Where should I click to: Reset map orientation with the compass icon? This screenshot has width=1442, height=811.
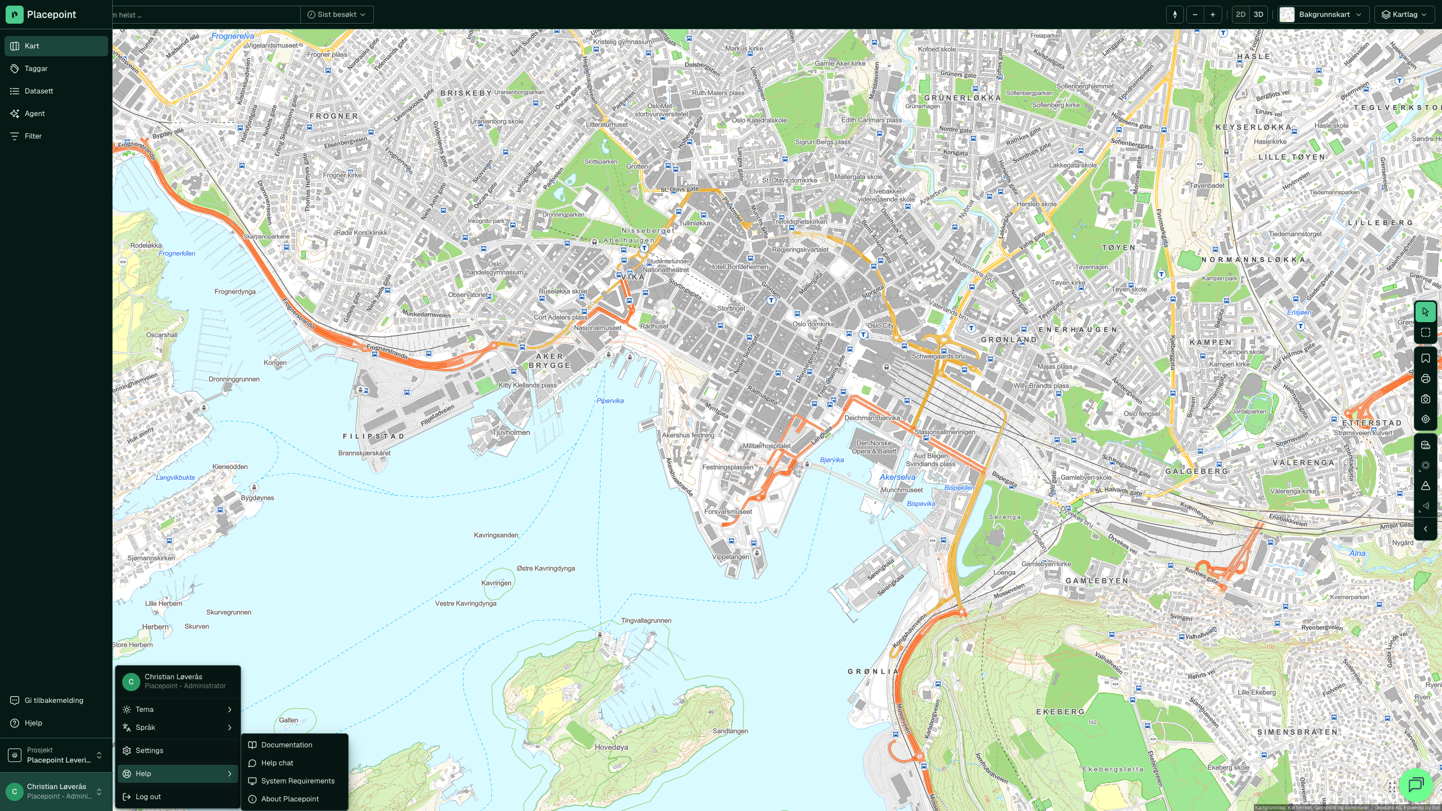1175,15
